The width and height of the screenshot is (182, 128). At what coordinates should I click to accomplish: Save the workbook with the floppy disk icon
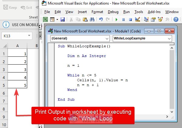[63, 19]
